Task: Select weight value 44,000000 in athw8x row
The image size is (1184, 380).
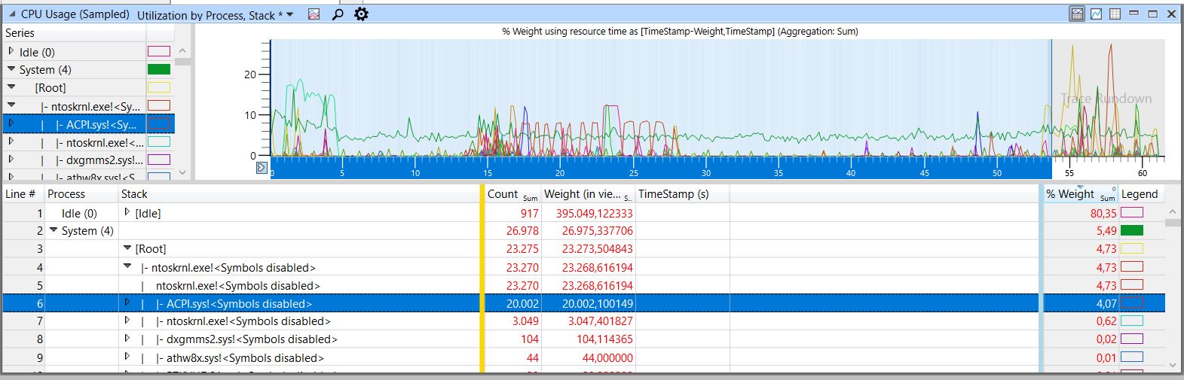Action: pos(607,358)
